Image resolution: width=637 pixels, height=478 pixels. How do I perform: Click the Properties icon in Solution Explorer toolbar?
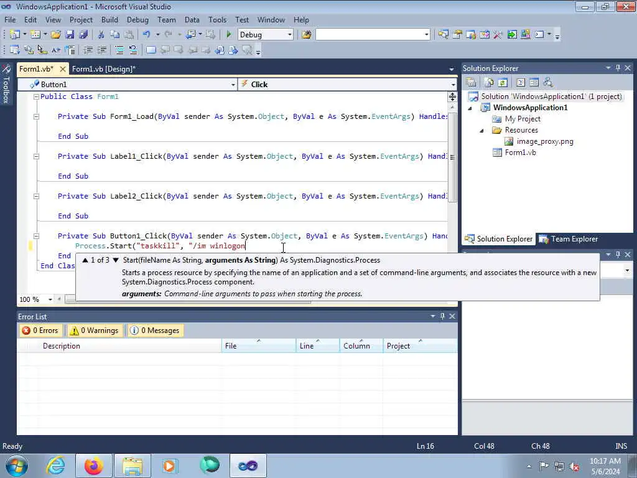pyautogui.click(x=472, y=83)
